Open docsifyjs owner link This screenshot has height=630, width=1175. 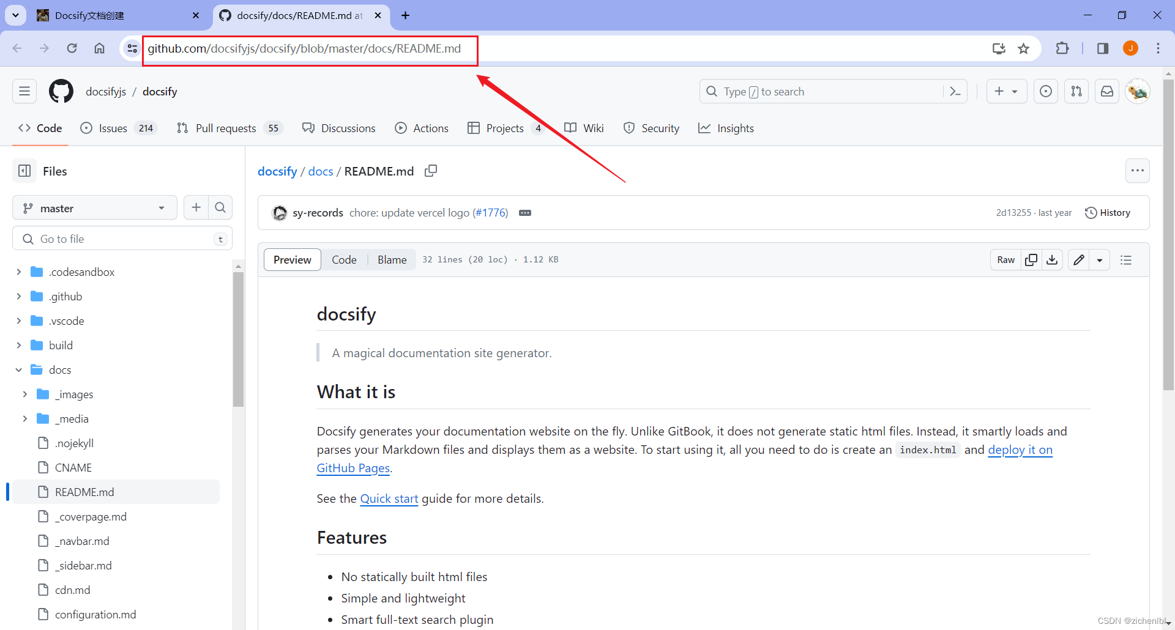(106, 91)
